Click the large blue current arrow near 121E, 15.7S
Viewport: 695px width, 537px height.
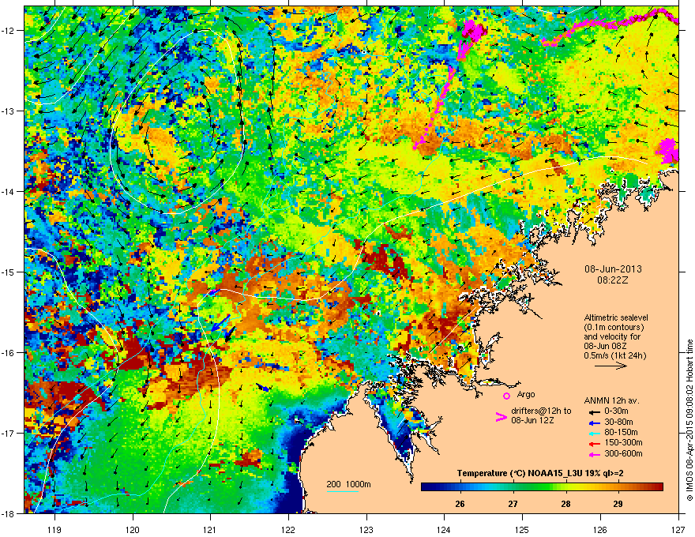[220, 322]
